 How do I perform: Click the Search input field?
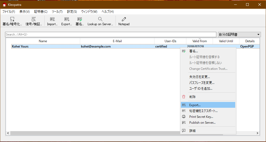(x=110, y=35)
